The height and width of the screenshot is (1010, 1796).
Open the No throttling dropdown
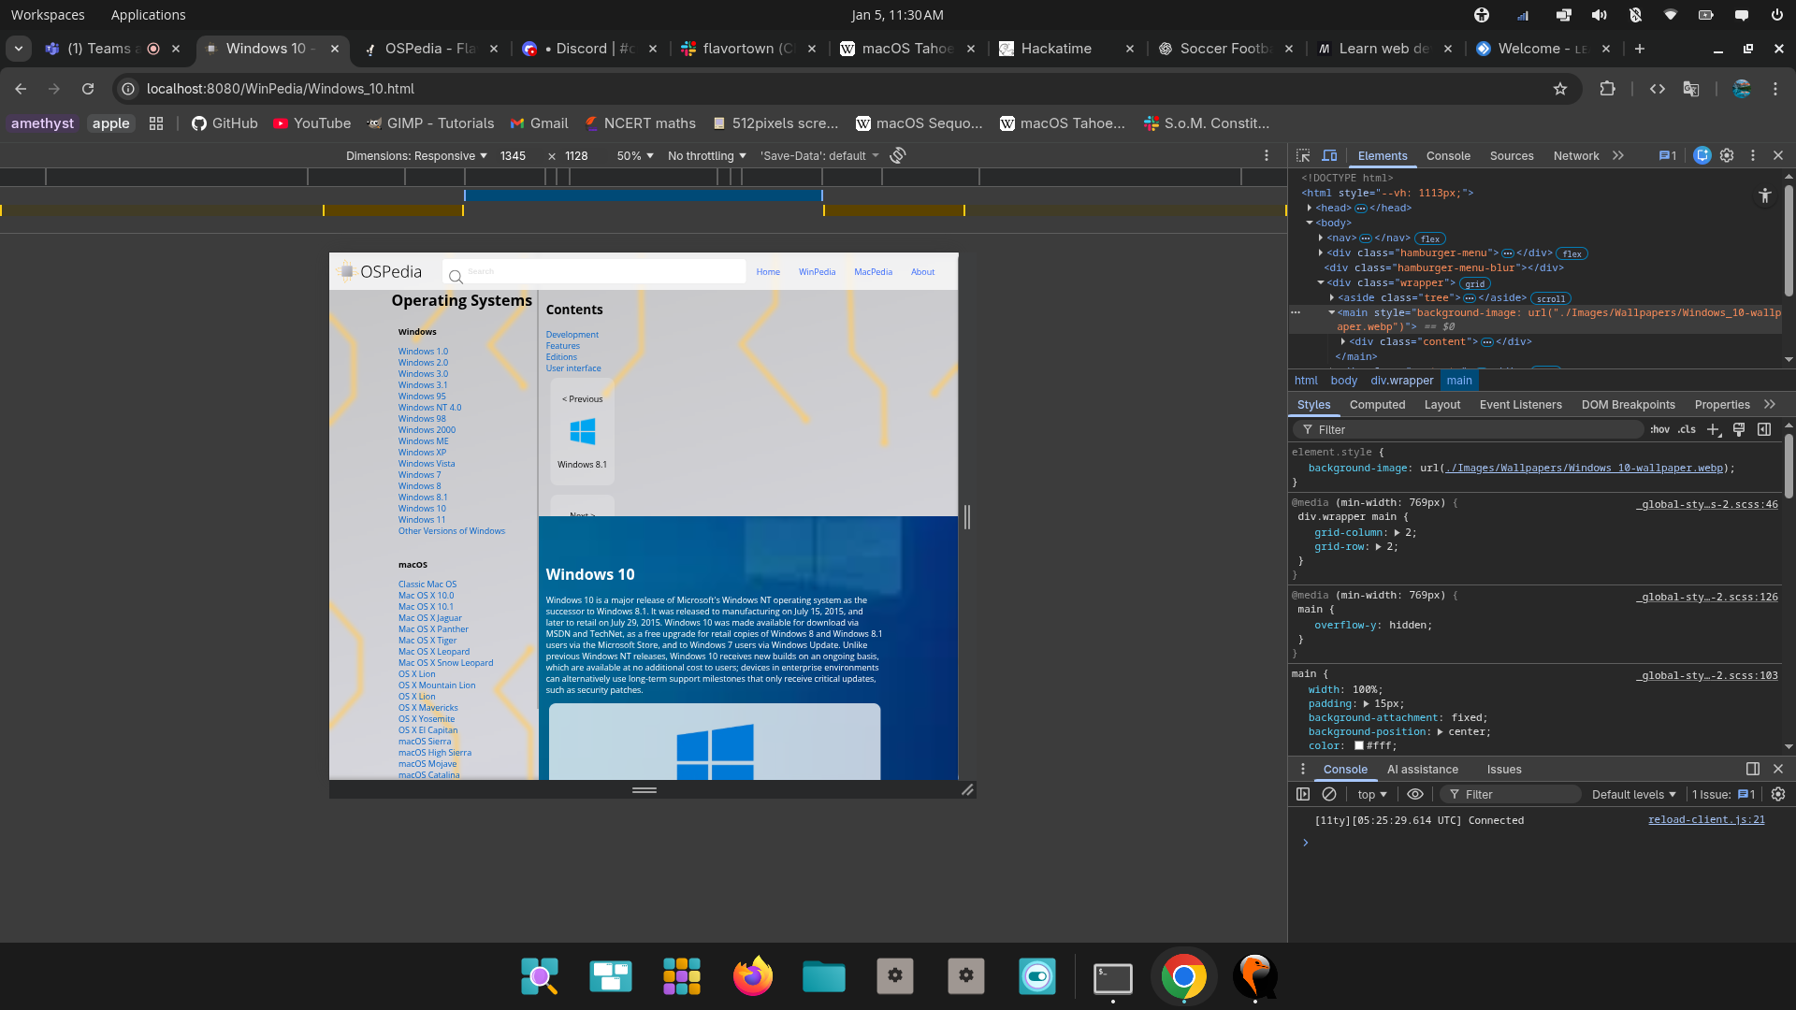(707, 156)
